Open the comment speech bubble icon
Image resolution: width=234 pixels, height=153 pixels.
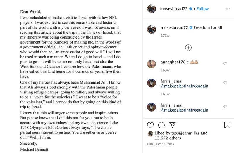(x=161, y=125)
